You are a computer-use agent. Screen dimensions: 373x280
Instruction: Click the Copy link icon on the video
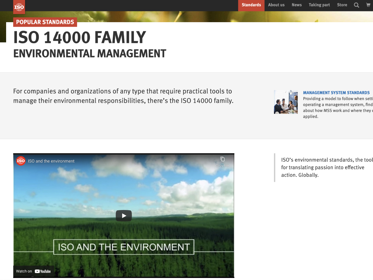[x=222, y=161]
